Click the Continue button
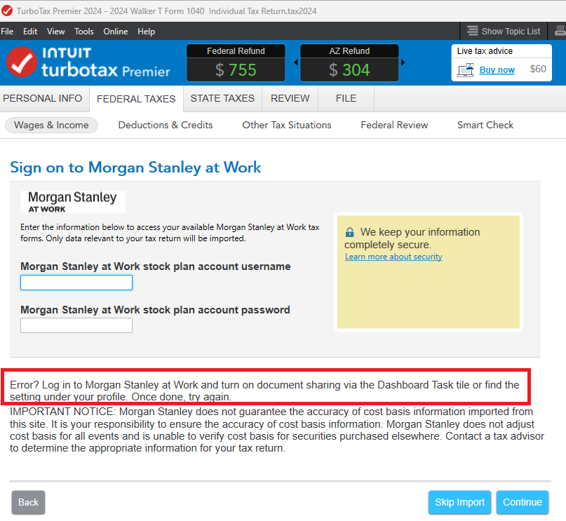Image resolution: width=566 pixels, height=521 pixels. click(x=523, y=502)
